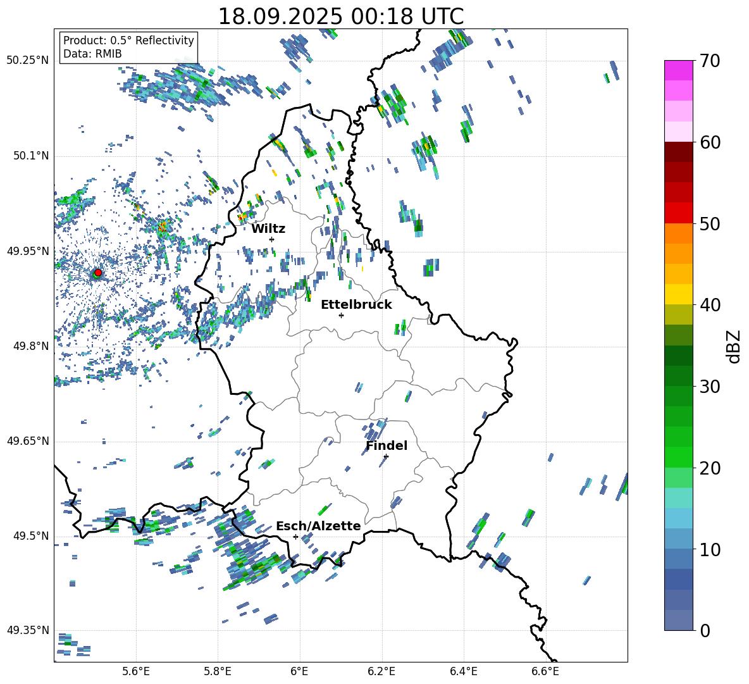
Task: Click the orange swatch just below 50 dBZ
Action: click(x=679, y=233)
